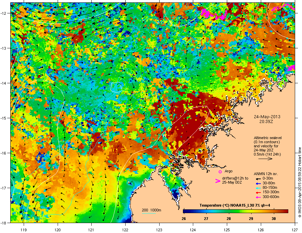Click the -14 latitude axis label
302x233 pixels.
point(3,83)
